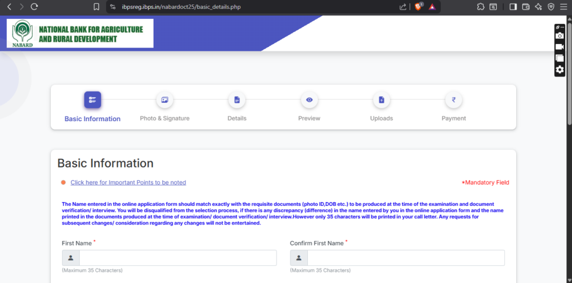Image resolution: width=572 pixels, height=283 pixels.
Task: Open the Extensions puzzle piece icon
Action: (x=480, y=7)
